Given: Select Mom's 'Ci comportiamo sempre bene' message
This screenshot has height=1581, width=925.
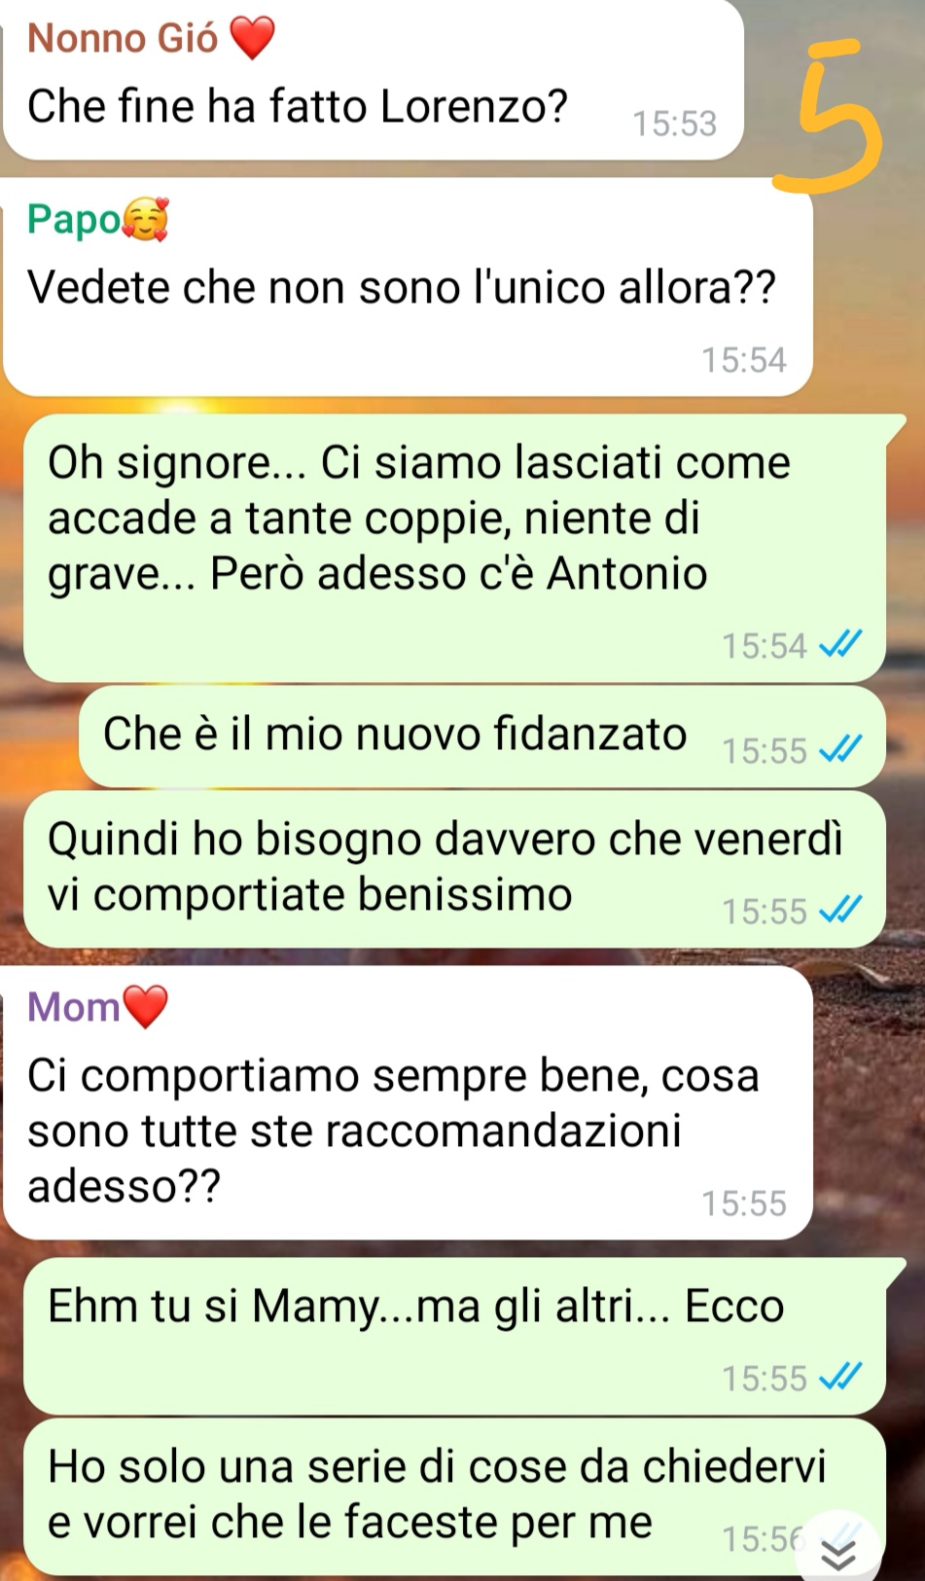Looking at the screenshot, I should pos(408,1102).
